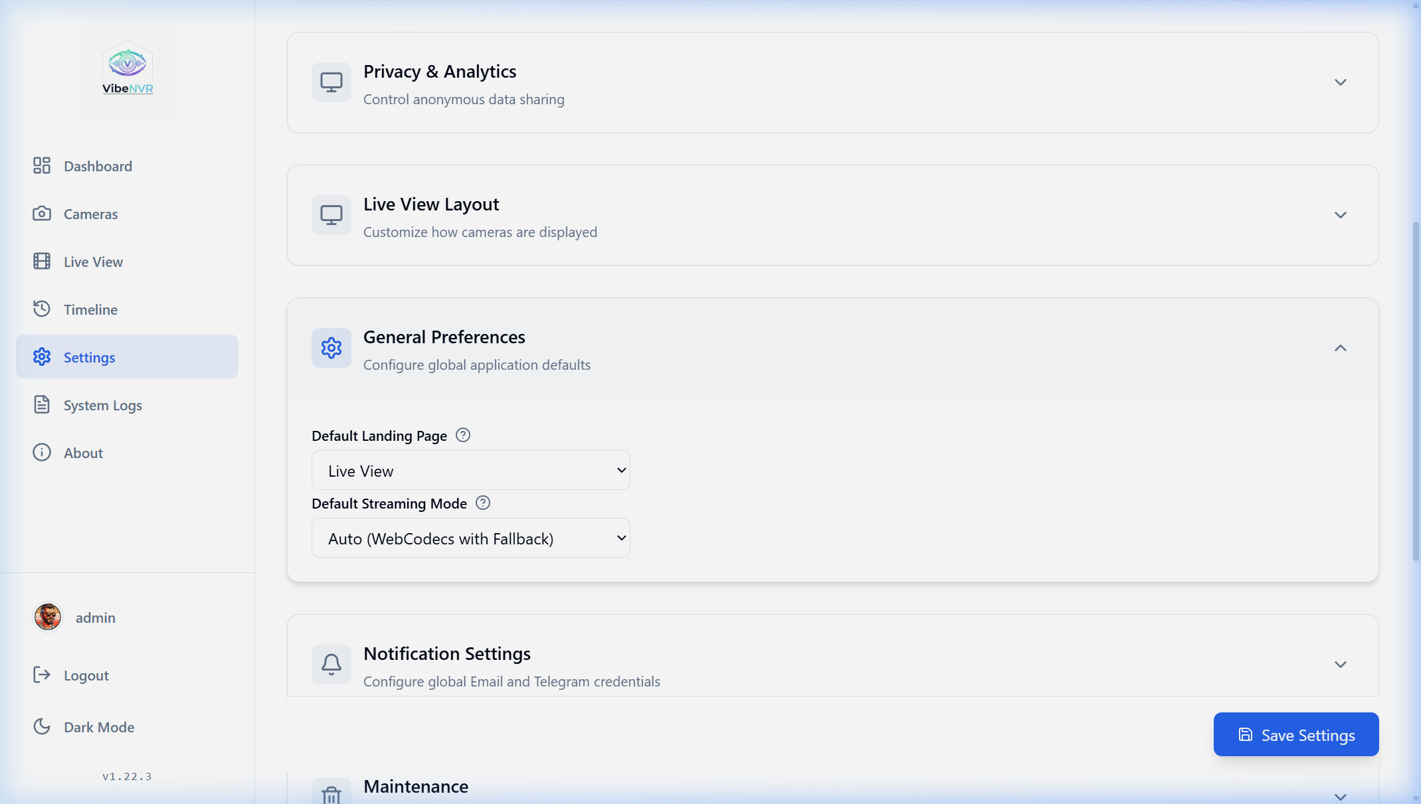Click the admin username

(x=96, y=617)
